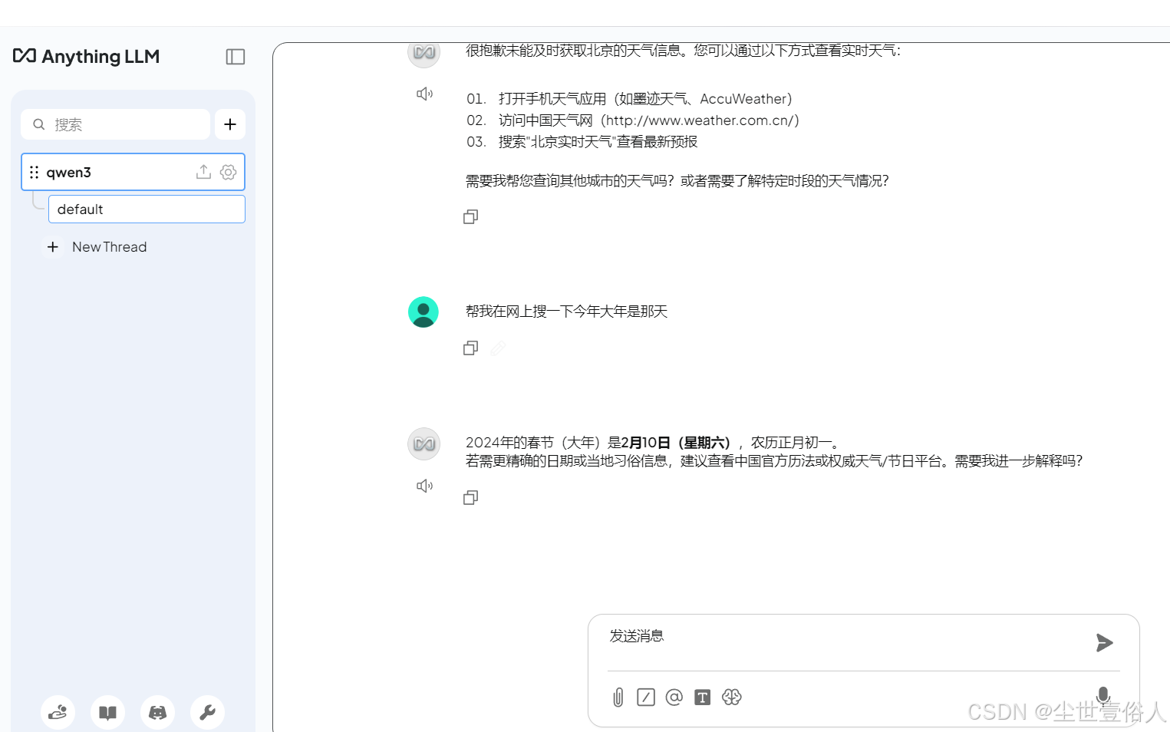This screenshot has height=732, width=1170.
Task: Open the @ agents mention icon
Action: point(674,697)
